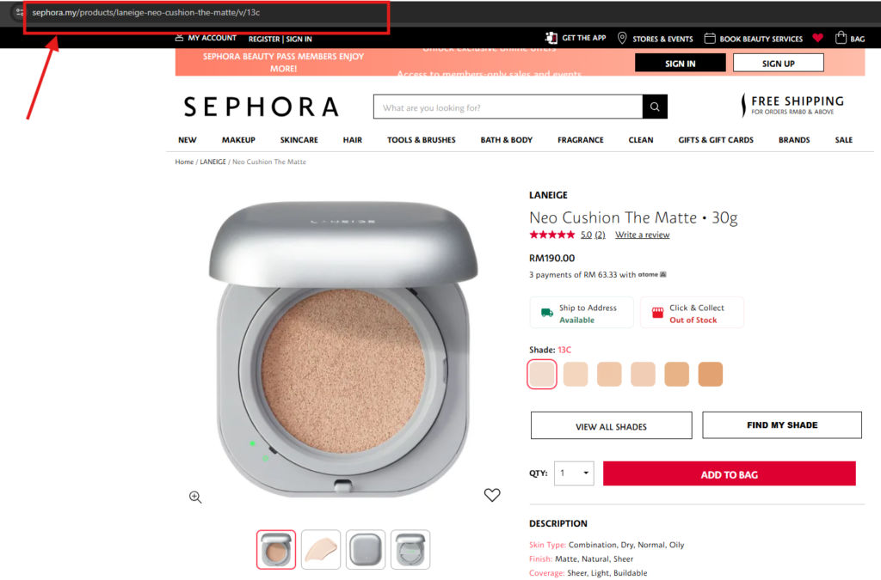Open the Makeup navigation menu
Image resolution: width=881 pixels, height=580 pixels.
pyautogui.click(x=238, y=140)
